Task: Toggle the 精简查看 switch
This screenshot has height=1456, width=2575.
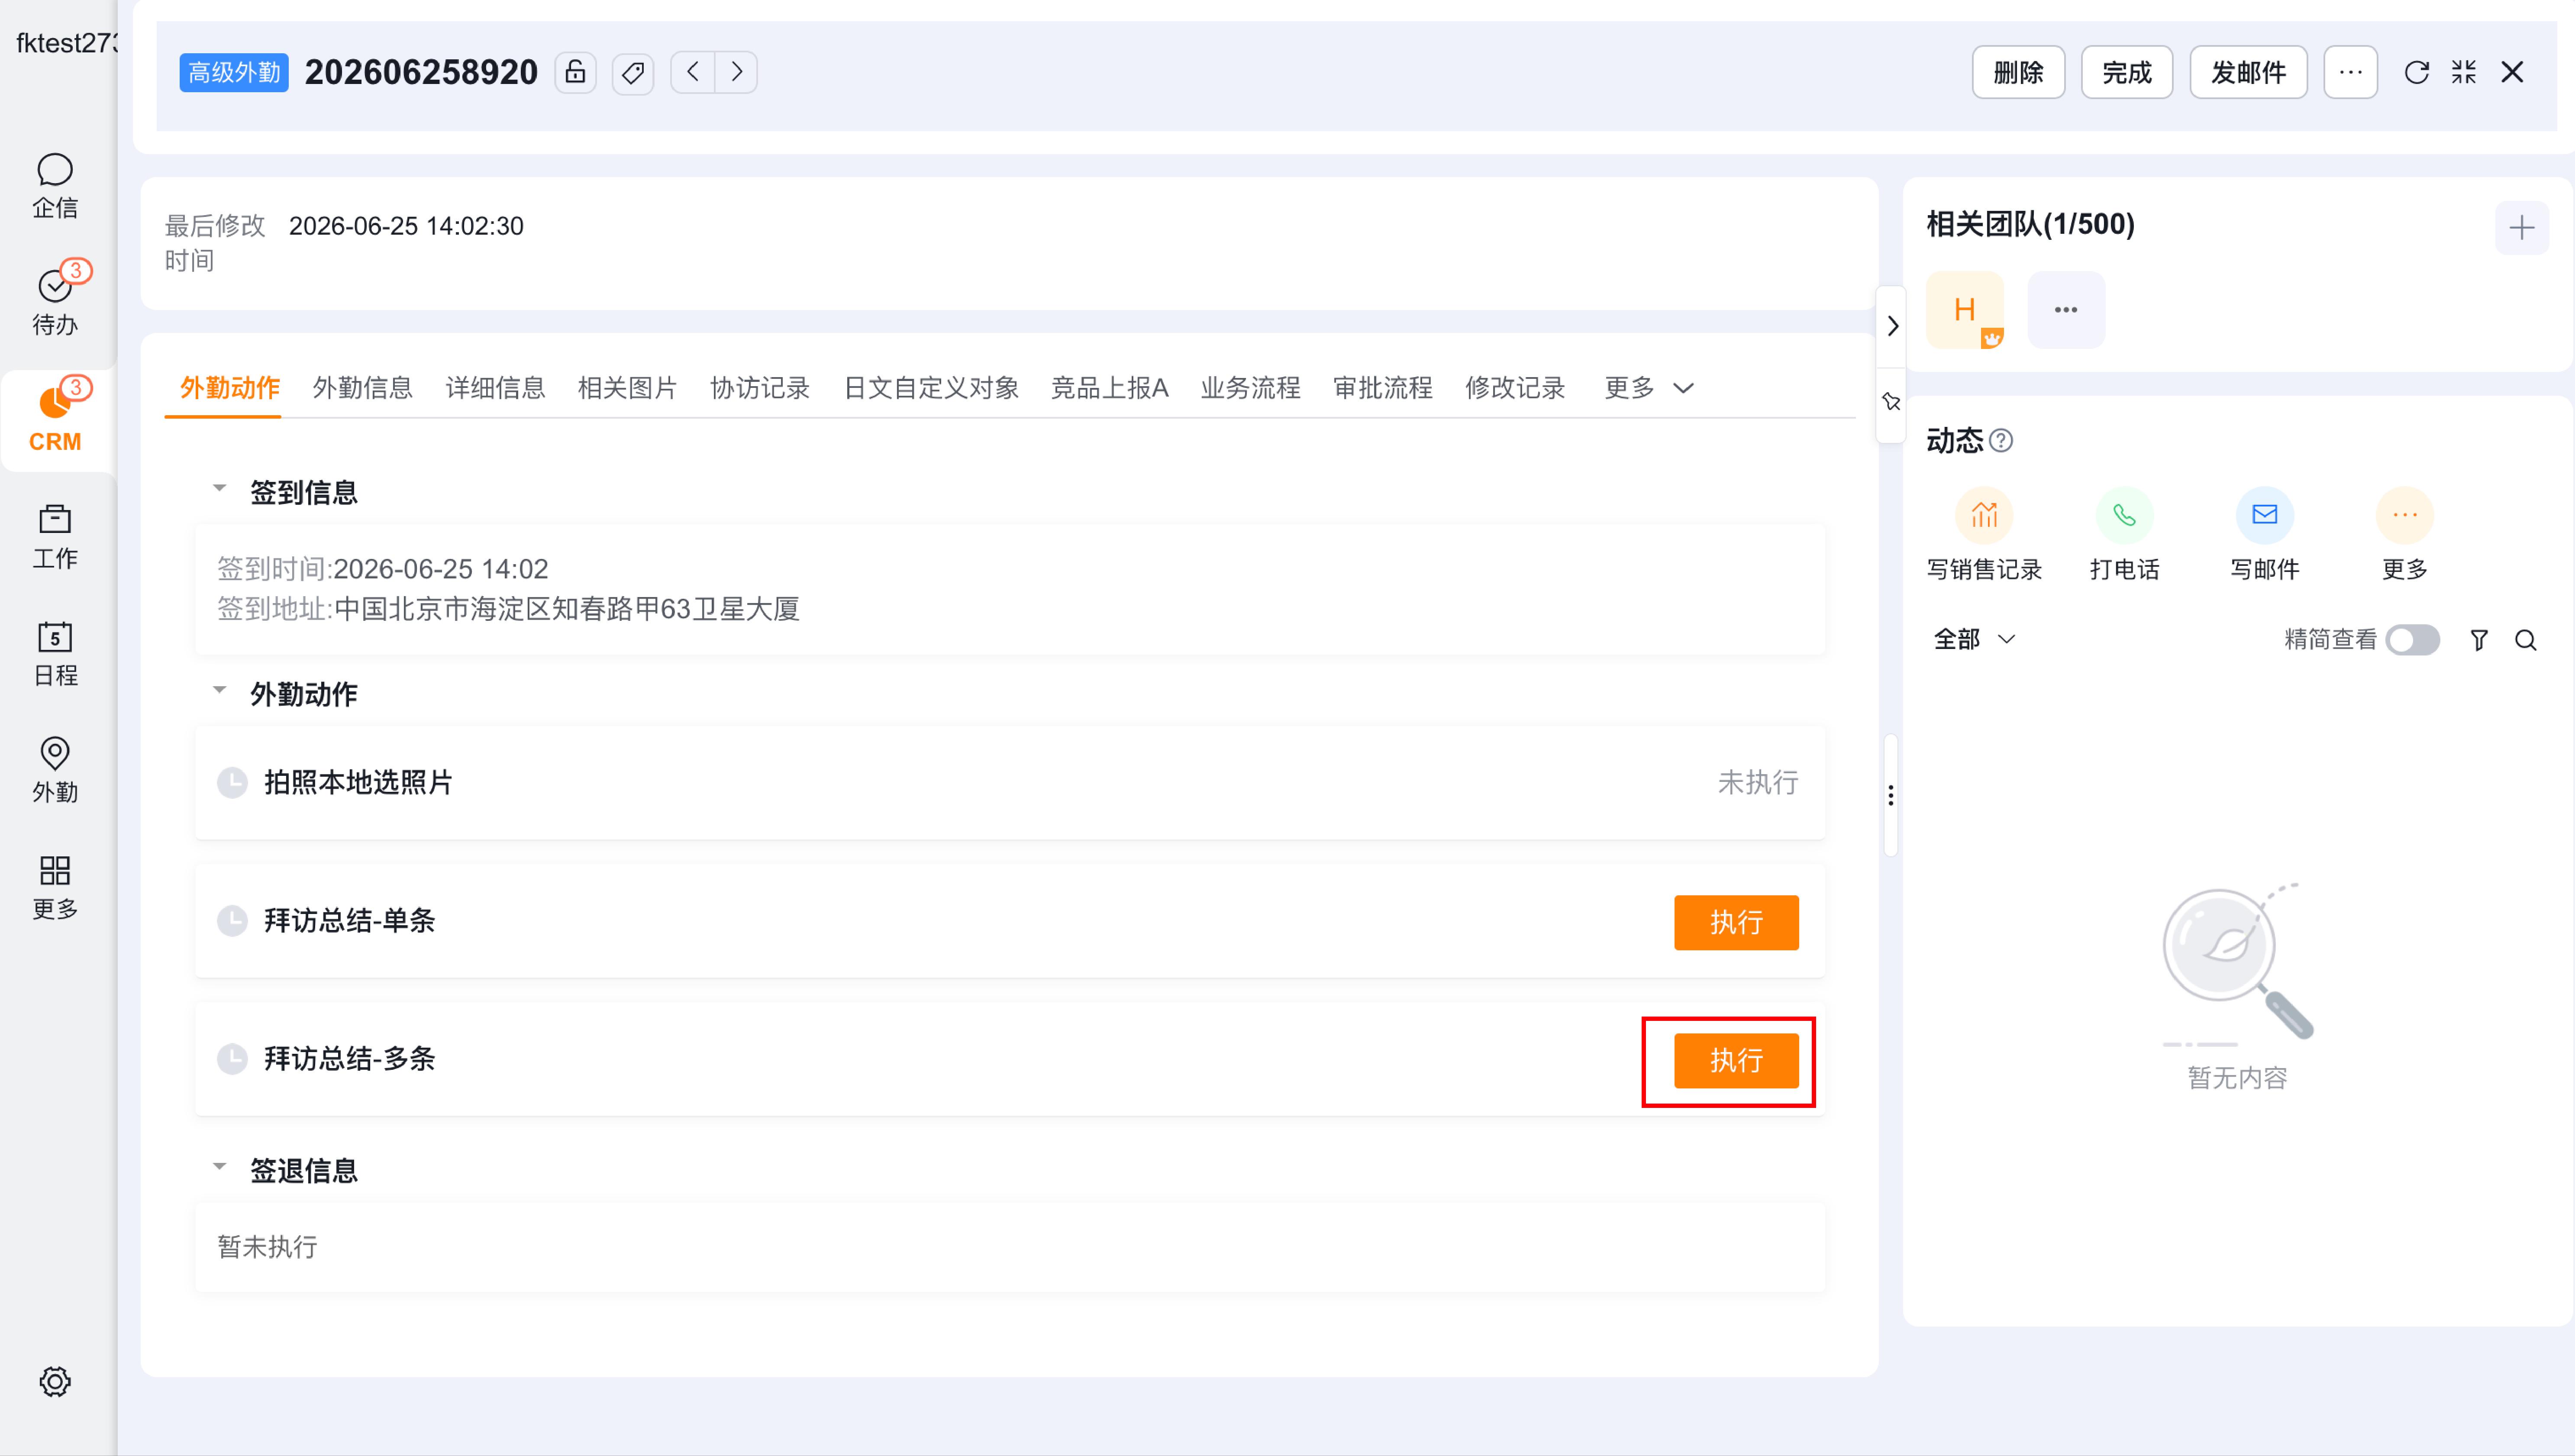Action: (2412, 640)
